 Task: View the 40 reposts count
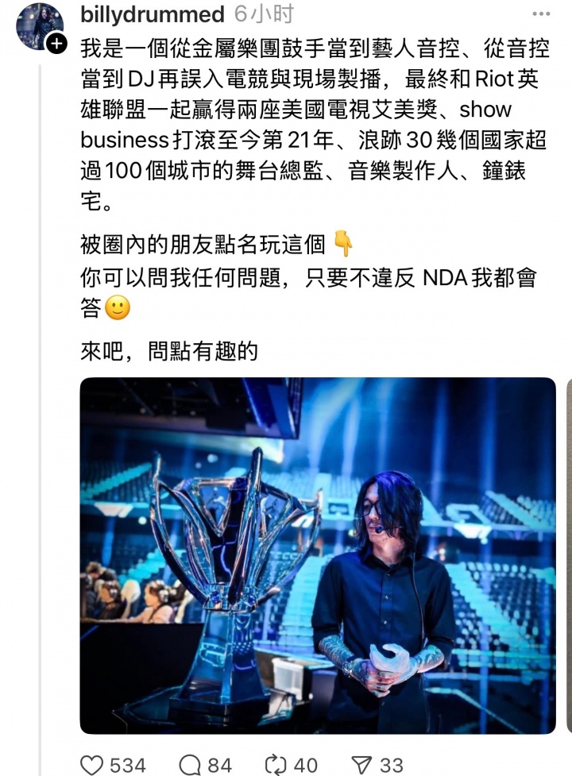[x=305, y=765]
